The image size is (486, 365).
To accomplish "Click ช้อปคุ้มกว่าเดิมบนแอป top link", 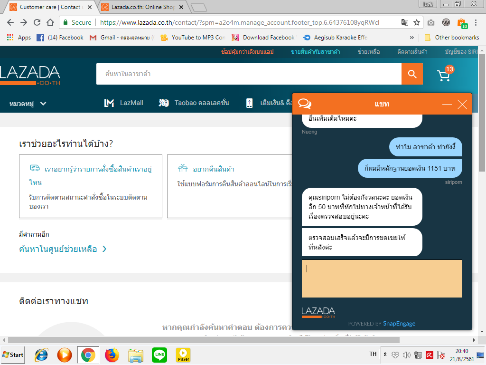I will click(247, 52).
